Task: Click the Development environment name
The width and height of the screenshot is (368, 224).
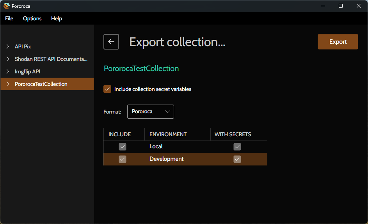Action: 166,159
